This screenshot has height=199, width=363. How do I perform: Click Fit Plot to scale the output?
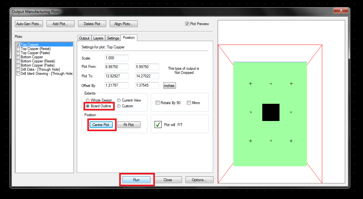(x=129, y=124)
